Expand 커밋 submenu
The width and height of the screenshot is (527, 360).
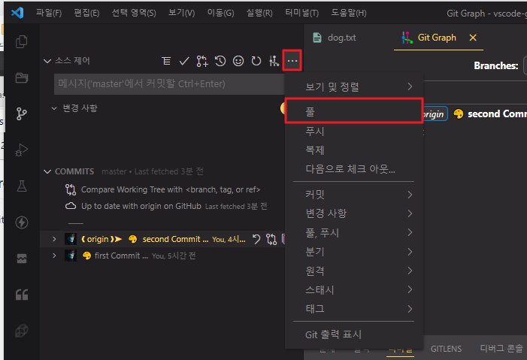tap(354, 195)
